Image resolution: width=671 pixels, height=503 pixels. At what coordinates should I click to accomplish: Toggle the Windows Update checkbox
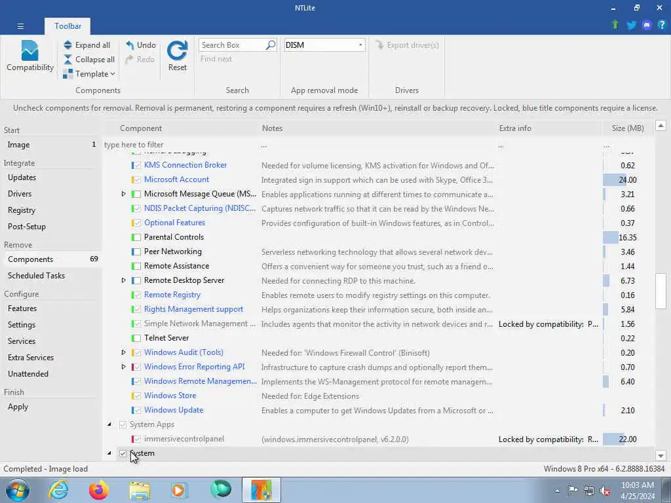(x=136, y=410)
